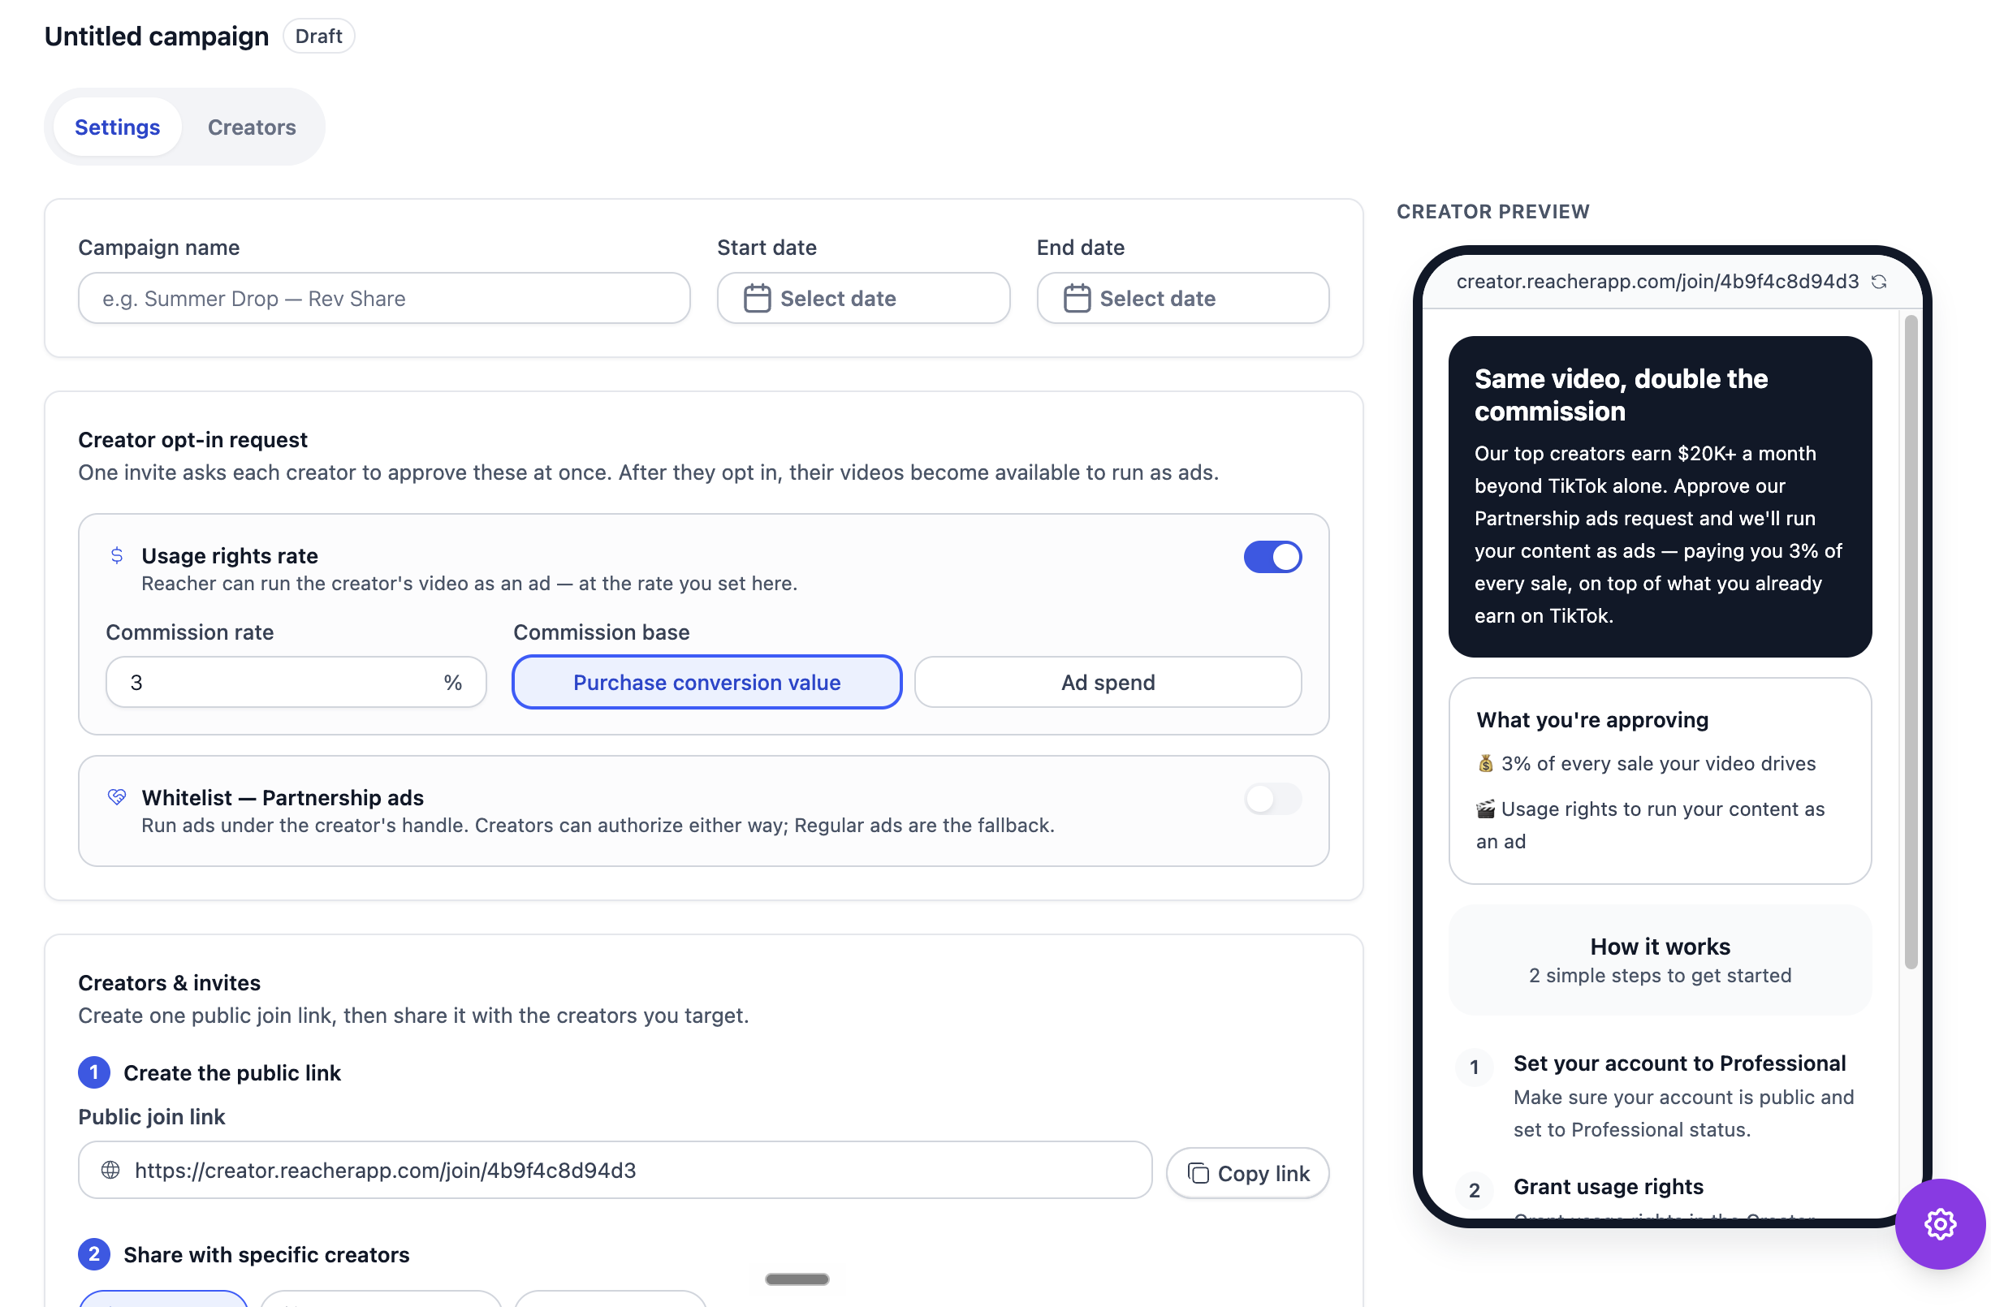The height and width of the screenshot is (1307, 1991).
Task: Enable the Whitelist — Partnership ads toggle
Action: pyautogui.click(x=1272, y=799)
